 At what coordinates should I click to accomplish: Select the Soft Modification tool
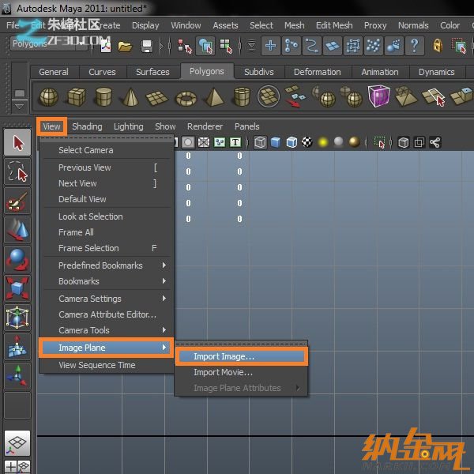(x=17, y=347)
